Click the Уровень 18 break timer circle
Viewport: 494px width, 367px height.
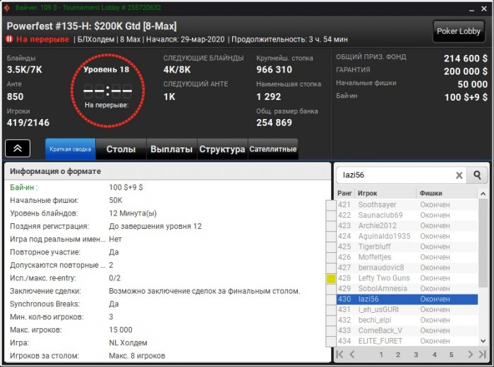[107, 91]
